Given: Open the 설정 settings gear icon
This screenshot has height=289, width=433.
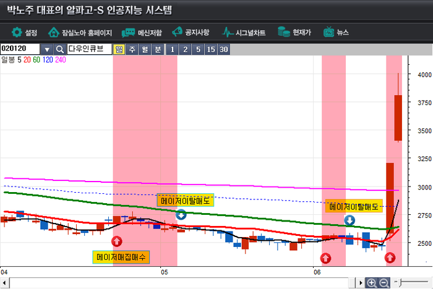Looking at the screenshot, I should (17, 32).
